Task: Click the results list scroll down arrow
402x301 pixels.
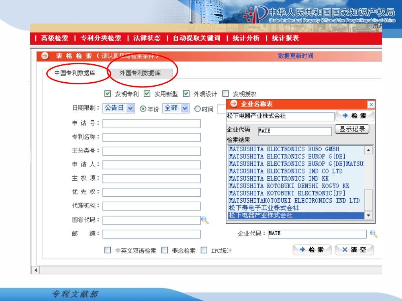Action: pyautogui.click(x=368, y=215)
